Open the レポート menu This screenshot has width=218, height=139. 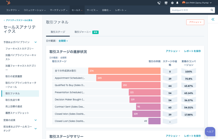121,10
